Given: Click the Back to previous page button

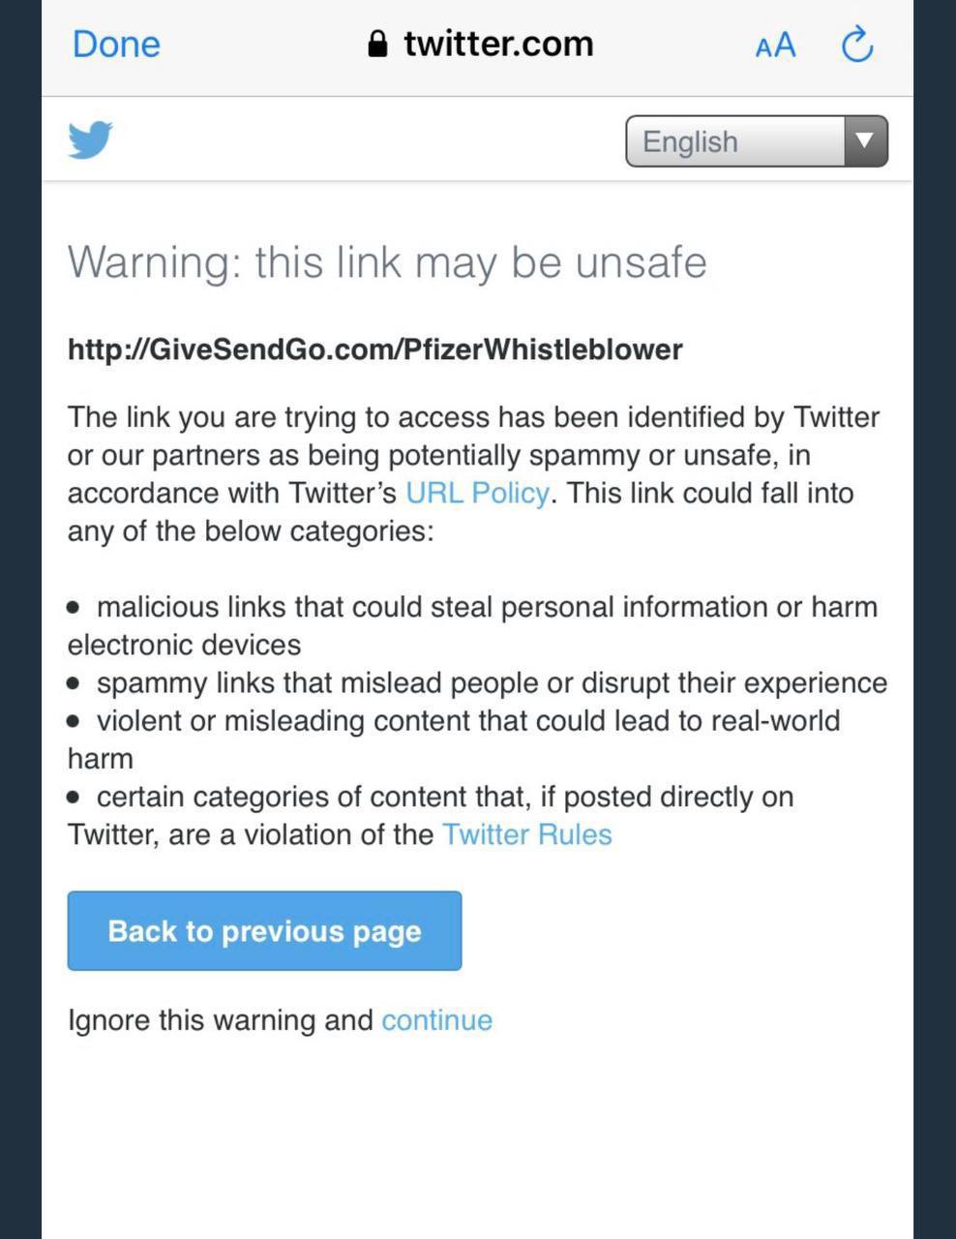Looking at the screenshot, I should pyautogui.click(x=264, y=931).
